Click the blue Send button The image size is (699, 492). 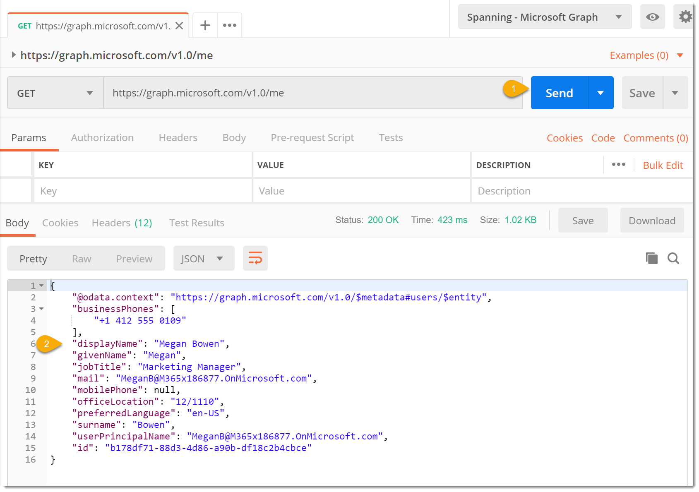(559, 93)
